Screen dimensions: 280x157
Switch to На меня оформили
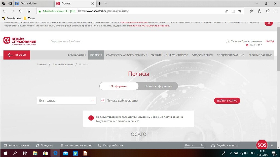click(x=158, y=86)
